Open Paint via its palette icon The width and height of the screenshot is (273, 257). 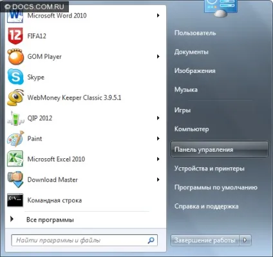pyautogui.click(x=15, y=139)
